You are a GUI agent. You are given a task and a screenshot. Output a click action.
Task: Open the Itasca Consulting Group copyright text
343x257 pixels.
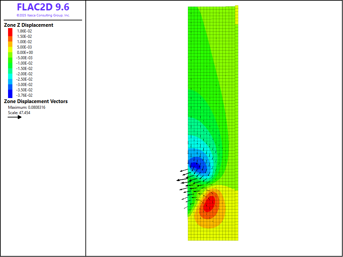coord(43,15)
